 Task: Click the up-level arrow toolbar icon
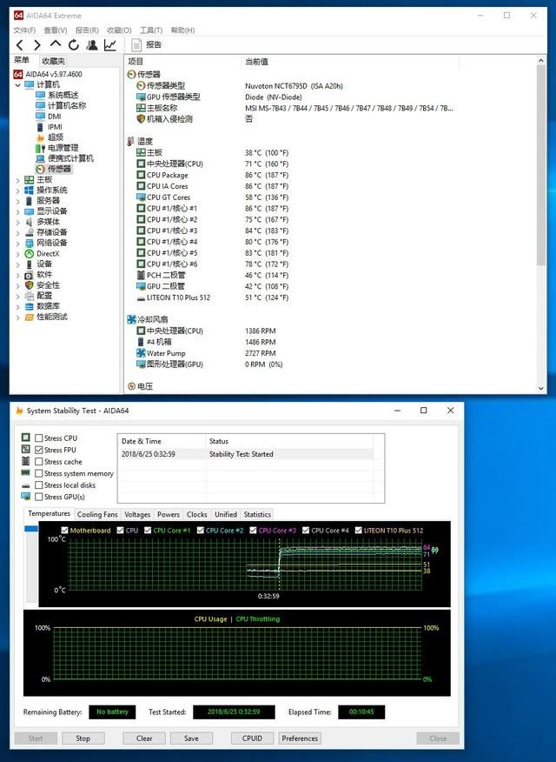coord(56,44)
